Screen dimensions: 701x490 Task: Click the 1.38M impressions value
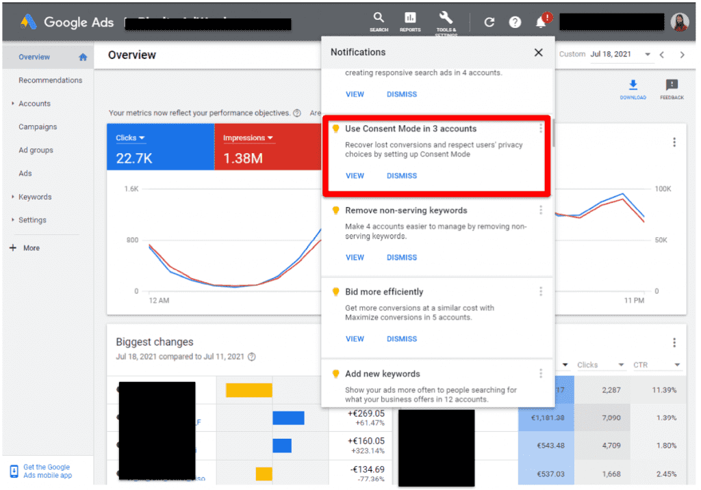243,159
